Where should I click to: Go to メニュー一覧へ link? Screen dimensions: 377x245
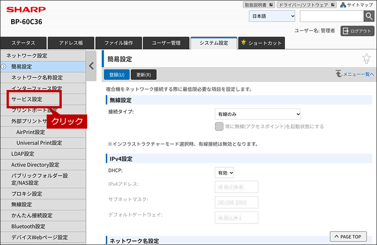[355, 74]
